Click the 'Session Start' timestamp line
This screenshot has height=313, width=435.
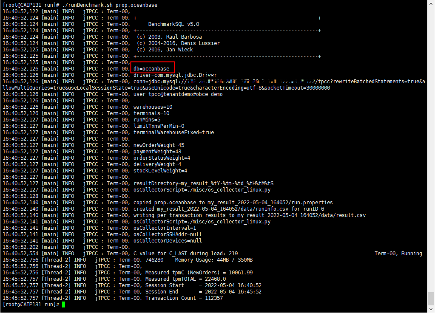[x=203, y=285]
